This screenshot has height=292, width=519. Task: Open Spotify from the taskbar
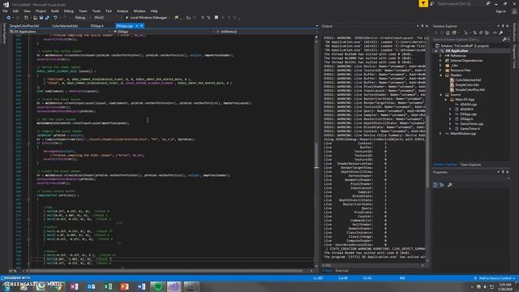(x=158, y=286)
